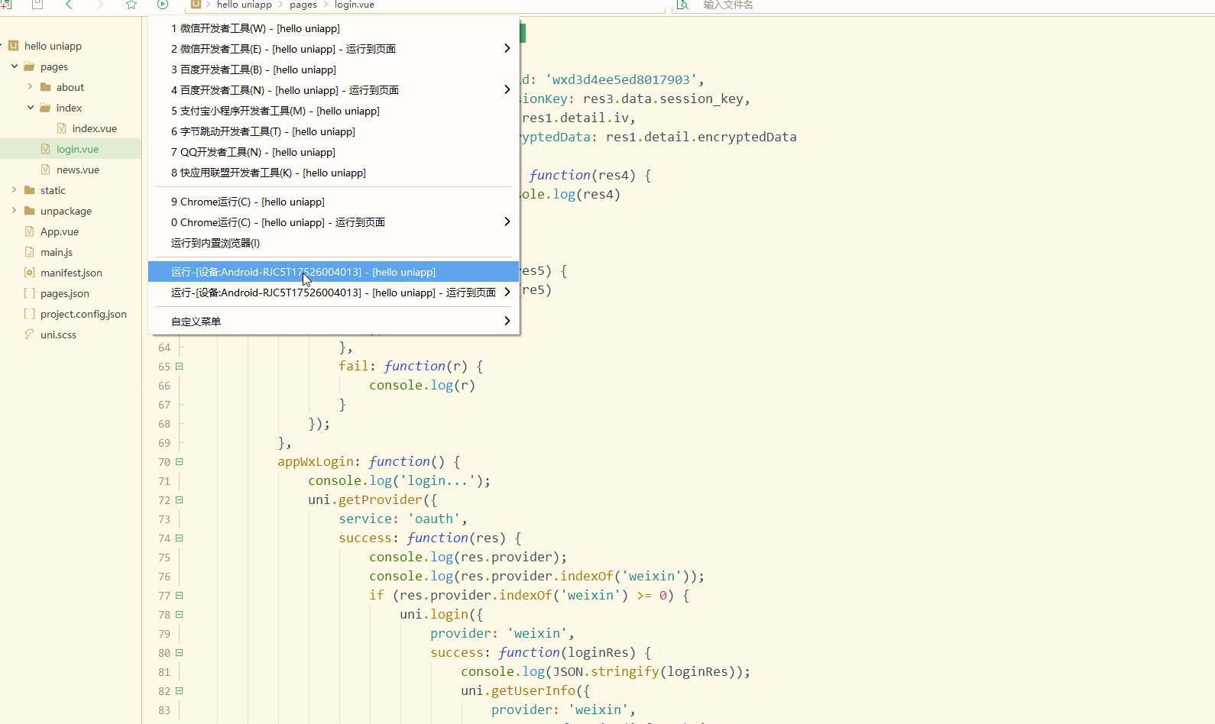The image size is (1215, 724).
Task: Select 运行到内置浏览器(I) menu item
Action: 333,243
